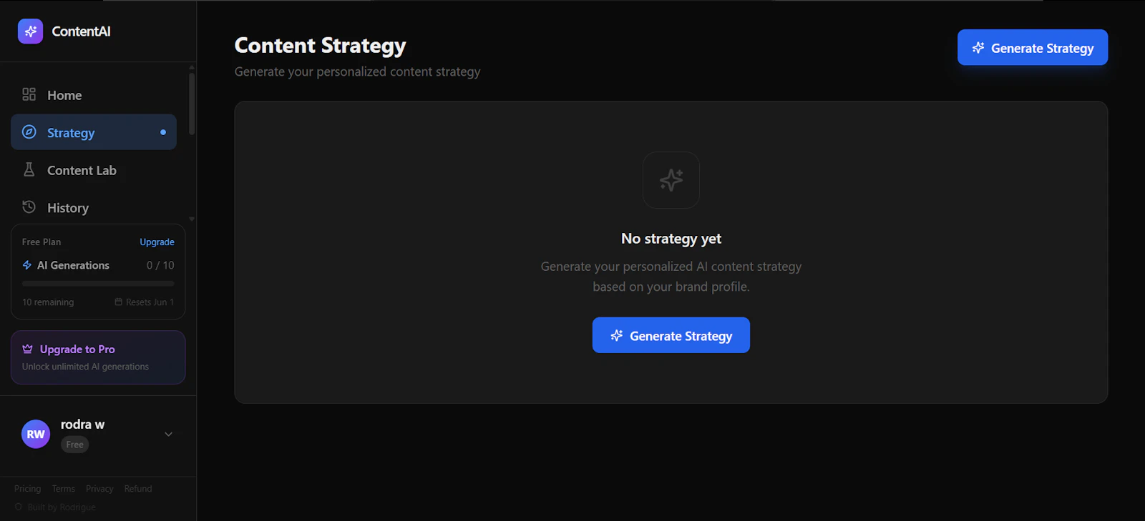Click the lightning bolt AI Generations icon
The width and height of the screenshot is (1145, 521).
[x=27, y=265]
